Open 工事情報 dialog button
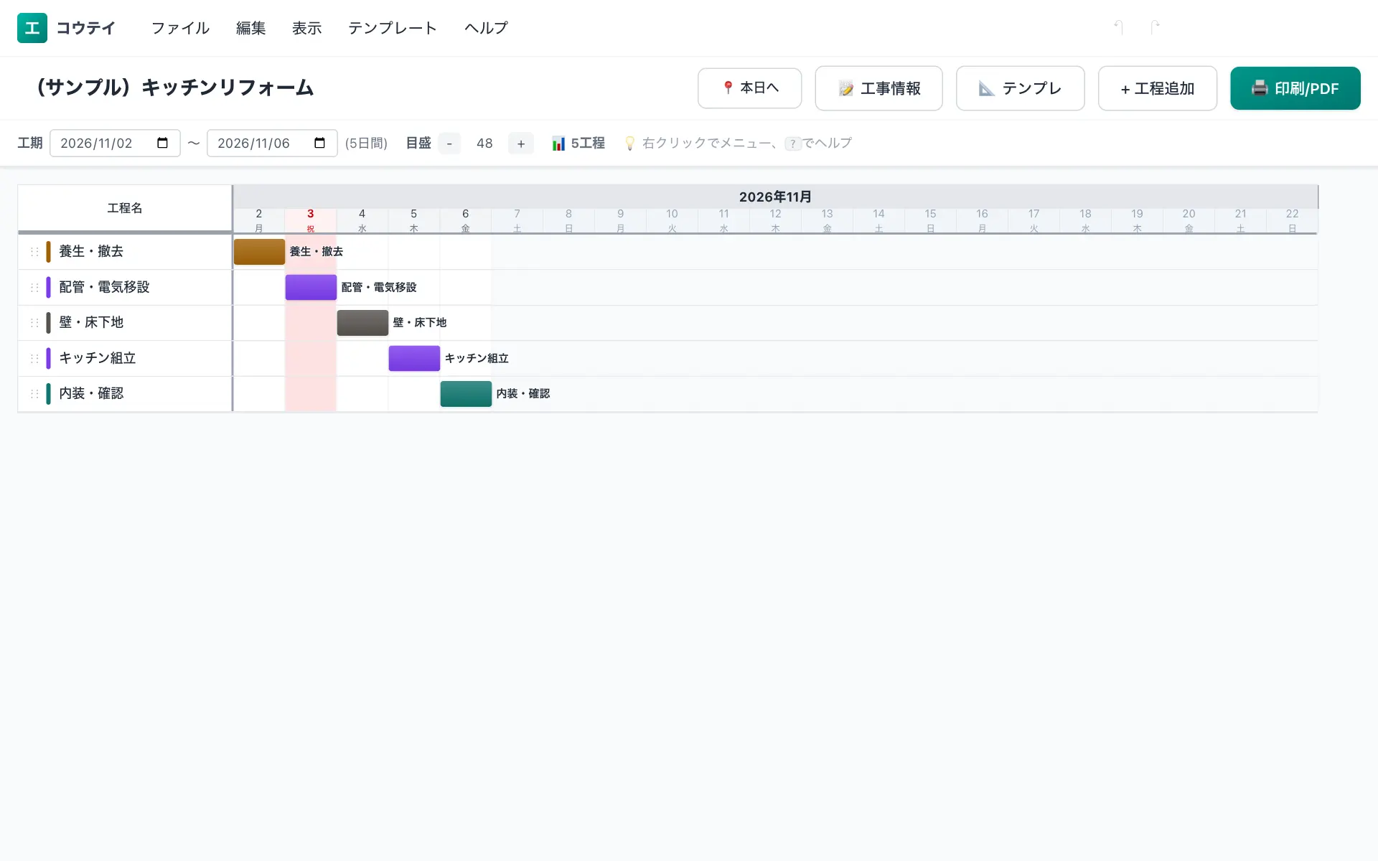Screen dimensions: 1378x861 pyautogui.click(x=879, y=88)
